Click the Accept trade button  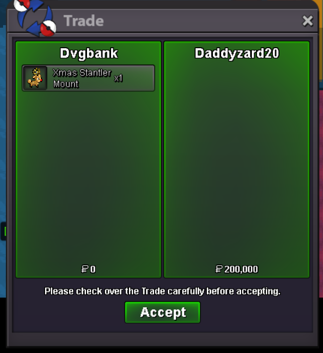pyautogui.click(x=162, y=312)
